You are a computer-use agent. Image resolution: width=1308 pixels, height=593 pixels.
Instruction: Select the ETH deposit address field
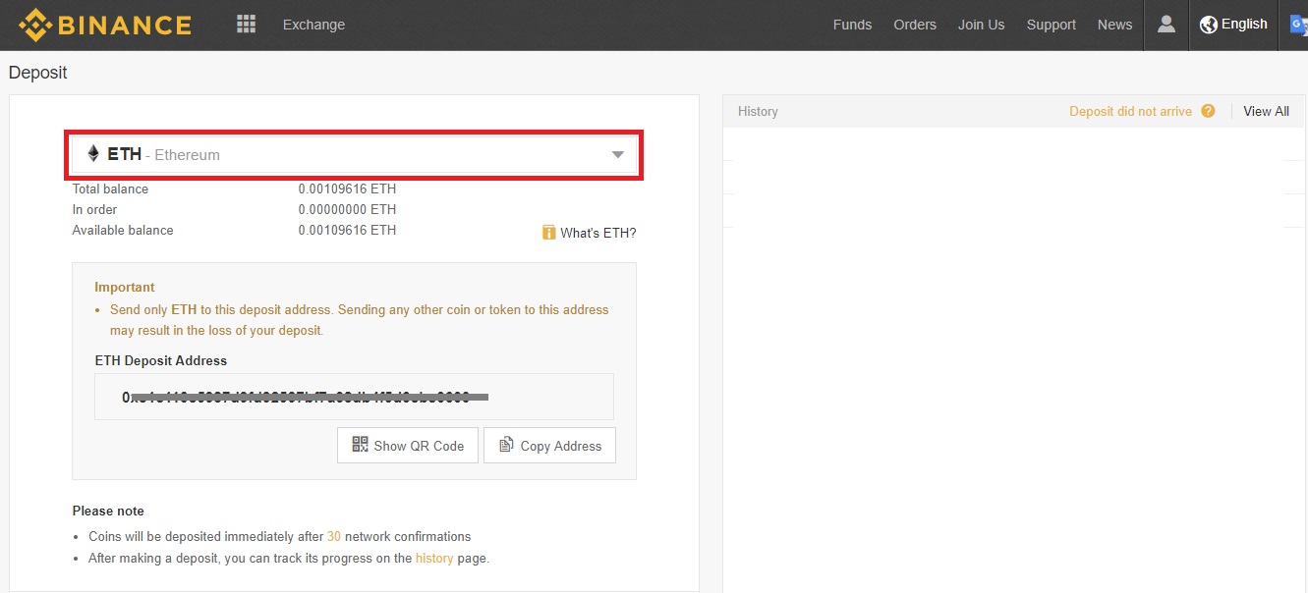354,397
